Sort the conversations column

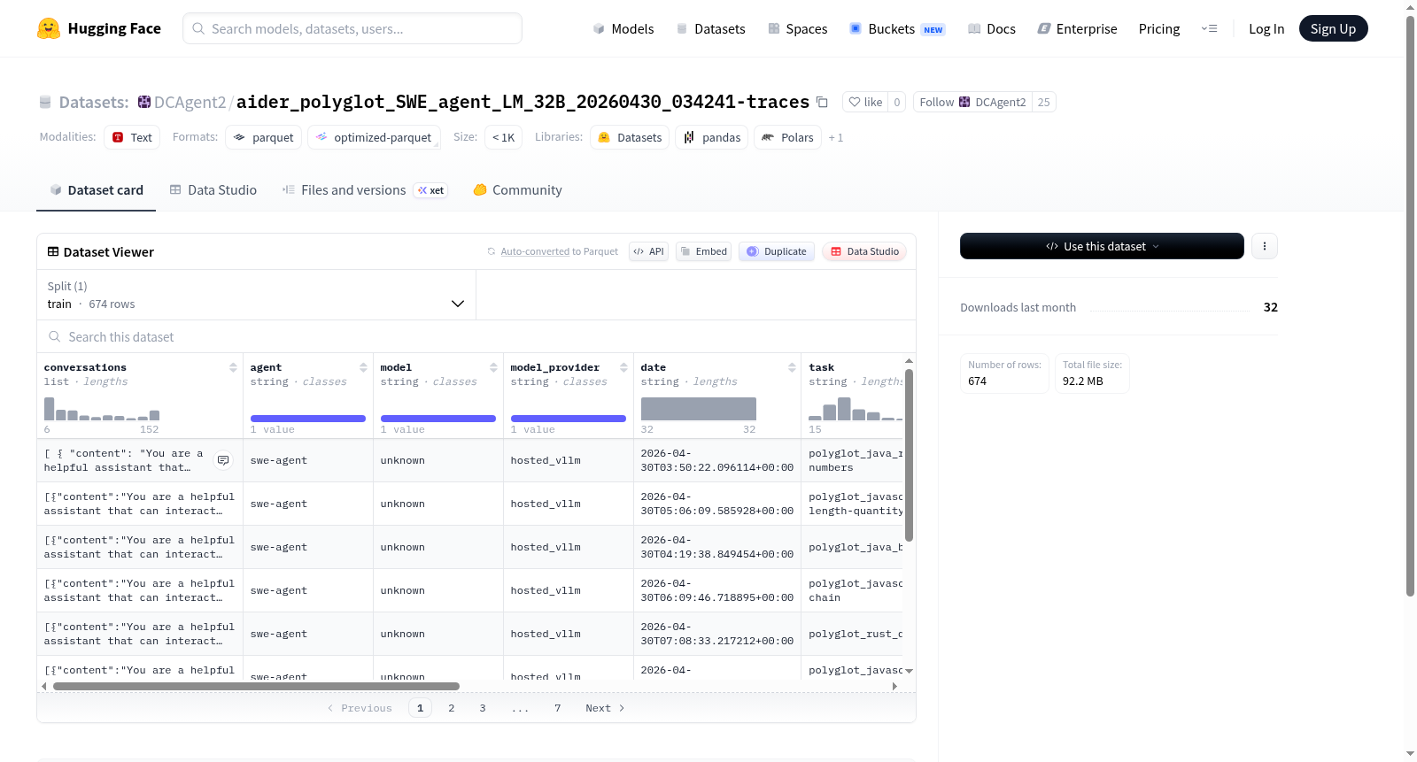pyautogui.click(x=233, y=367)
